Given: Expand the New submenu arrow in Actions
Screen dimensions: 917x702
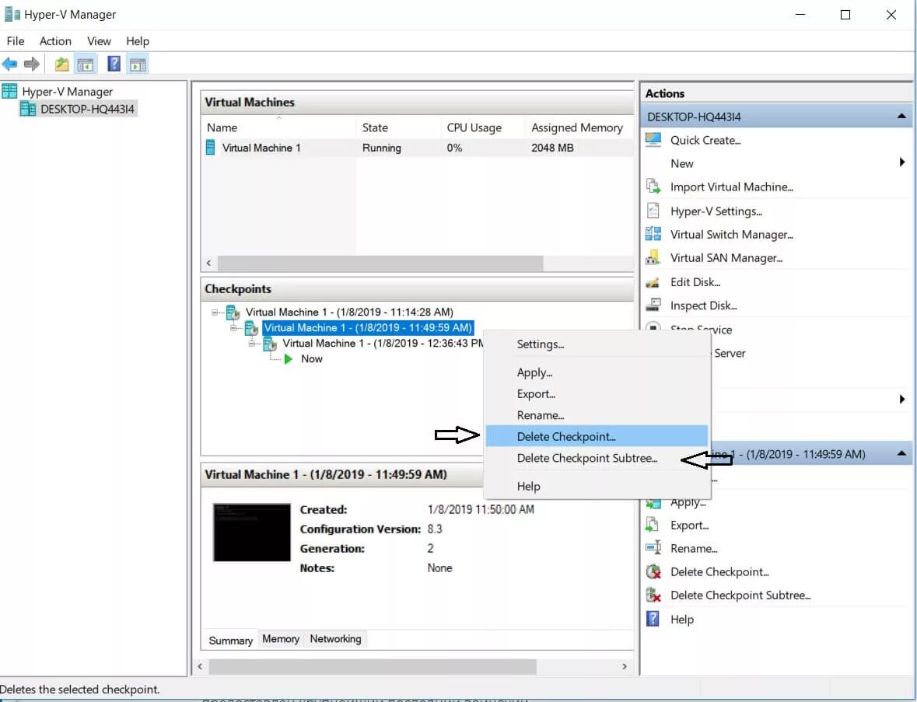Looking at the screenshot, I should tap(901, 162).
